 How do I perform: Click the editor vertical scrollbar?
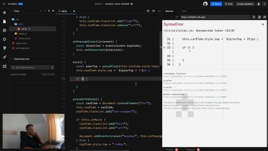point(161,48)
